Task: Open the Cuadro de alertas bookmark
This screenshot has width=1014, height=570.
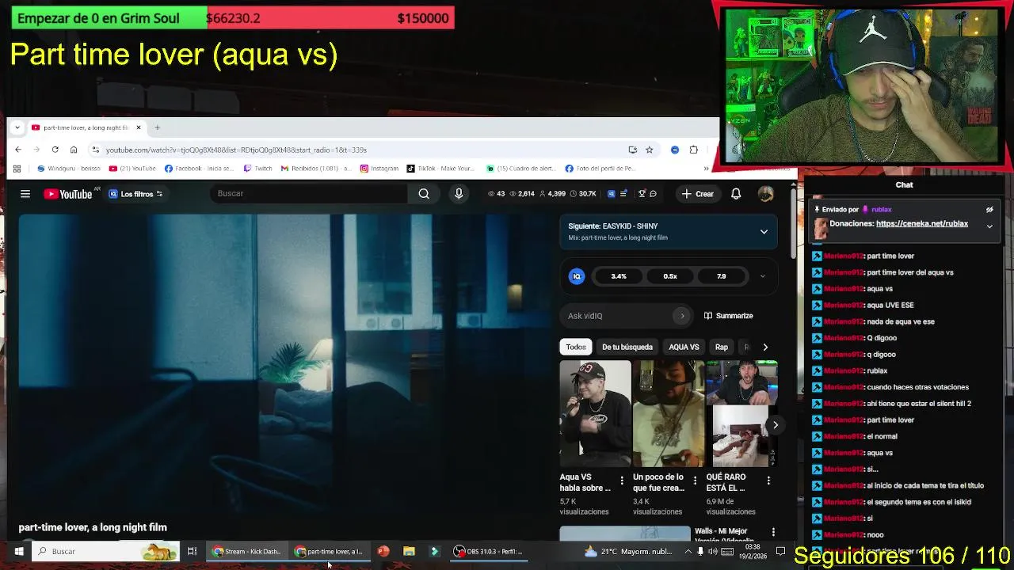Action: (x=521, y=169)
